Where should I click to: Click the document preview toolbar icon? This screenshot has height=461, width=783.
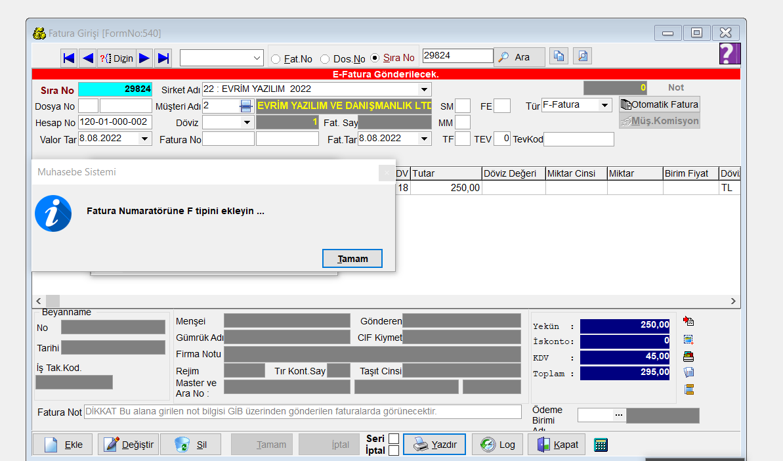tap(582, 56)
